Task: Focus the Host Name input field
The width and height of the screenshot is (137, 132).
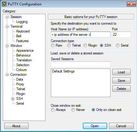Action: point(81,35)
